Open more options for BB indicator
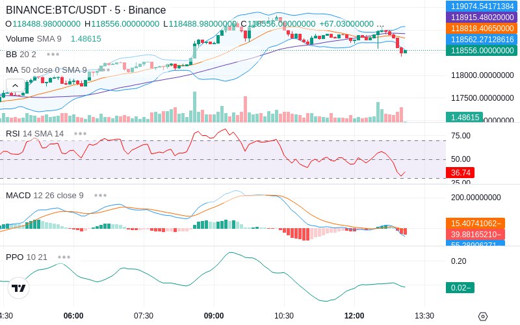Viewport: 520px width, 325px height. (53, 54)
